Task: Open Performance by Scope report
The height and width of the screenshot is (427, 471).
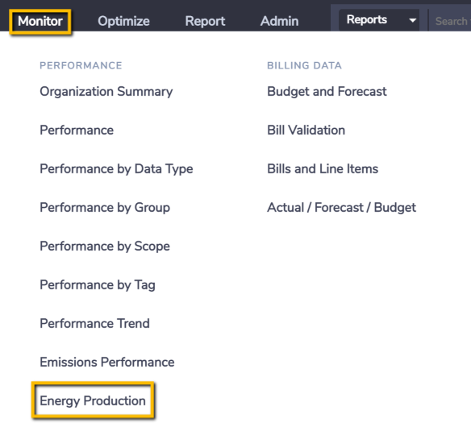Action: (105, 247)
